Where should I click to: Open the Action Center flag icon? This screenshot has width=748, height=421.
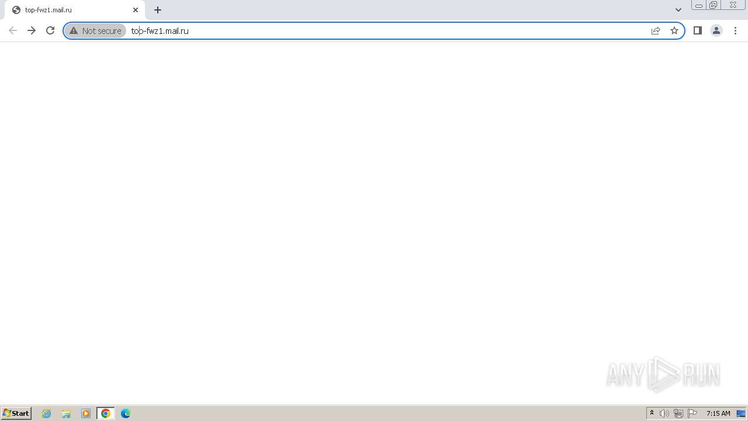pos(692,413)
